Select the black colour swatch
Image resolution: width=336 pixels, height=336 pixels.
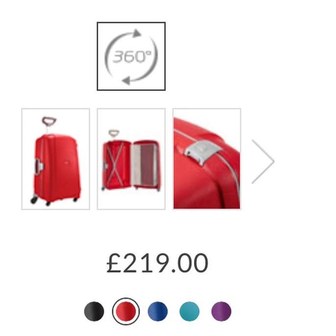tap(94, 312)
